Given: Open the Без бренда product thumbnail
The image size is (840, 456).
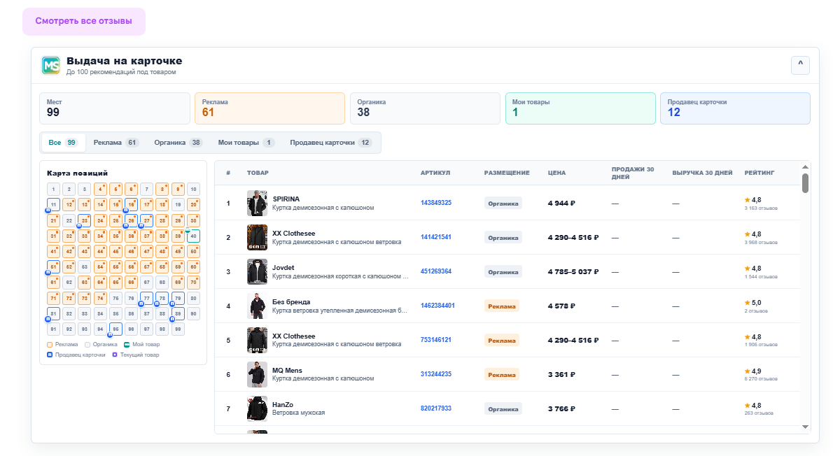Looking at the screenshot, I should point(257,306).
